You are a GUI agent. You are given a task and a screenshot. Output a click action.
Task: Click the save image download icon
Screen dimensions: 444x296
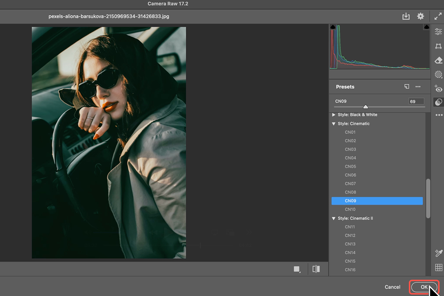[406, 16]
